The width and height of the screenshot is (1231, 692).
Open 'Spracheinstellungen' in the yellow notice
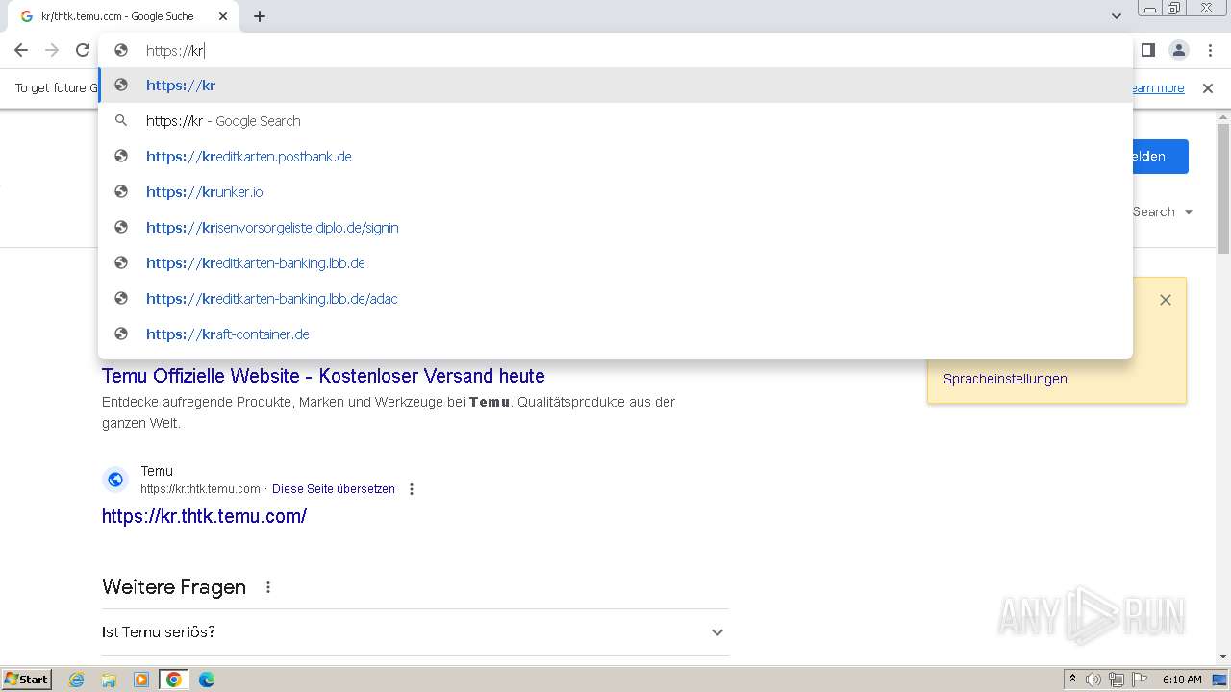click(1005, 379)
